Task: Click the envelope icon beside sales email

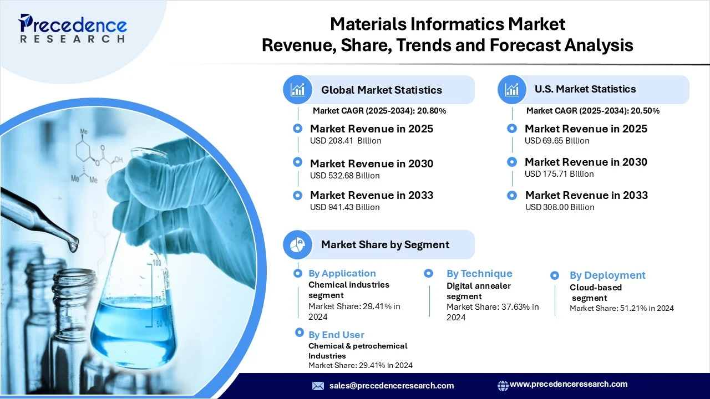Action: tap(318, 386)
